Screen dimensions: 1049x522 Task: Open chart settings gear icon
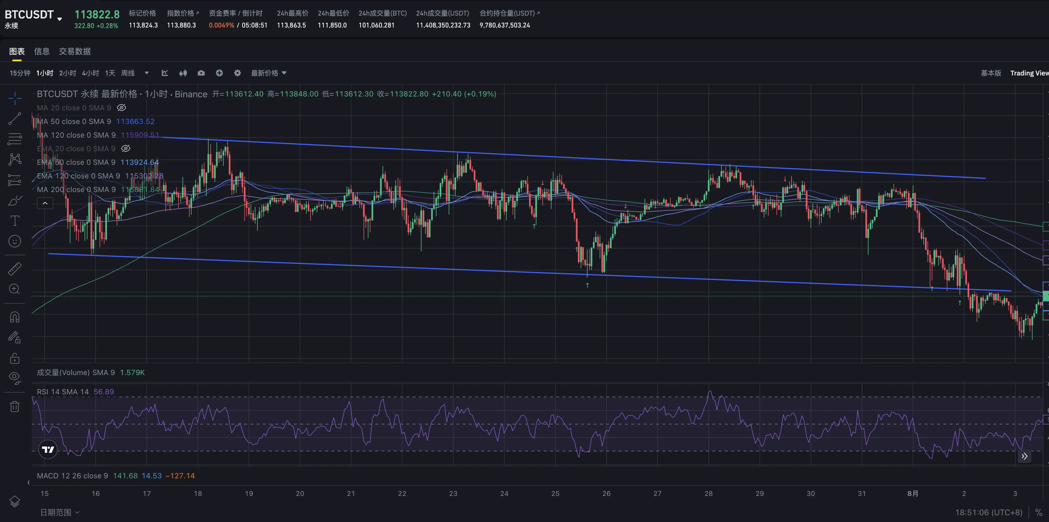(x=237, y=73)
